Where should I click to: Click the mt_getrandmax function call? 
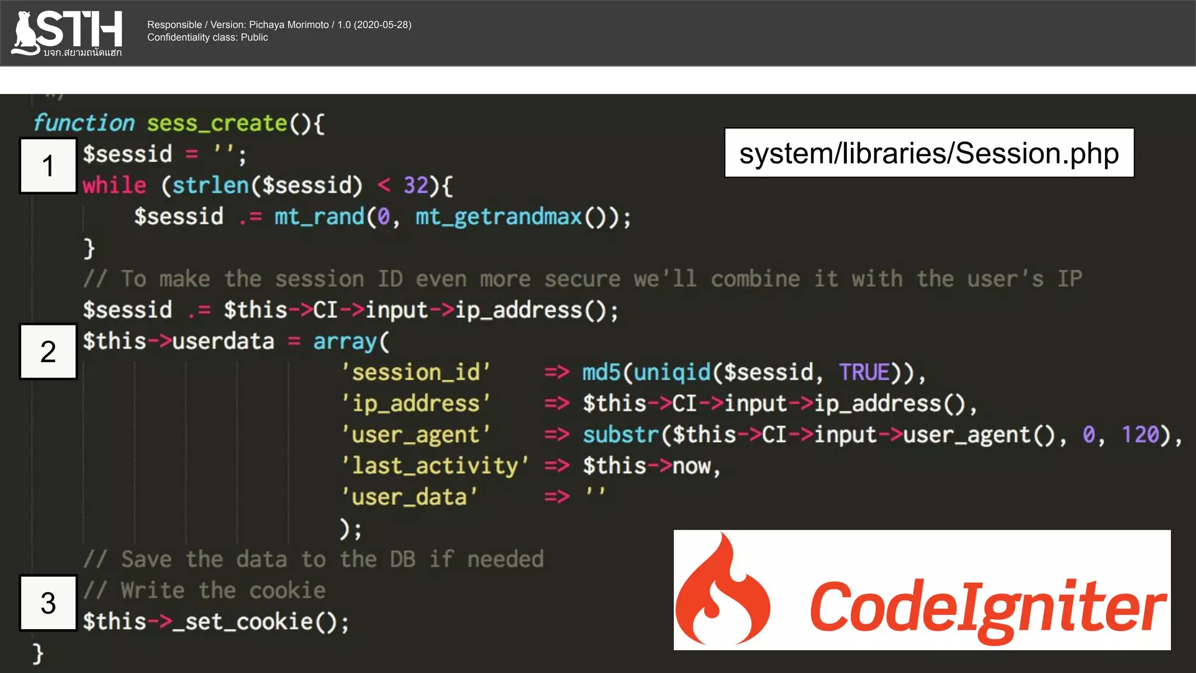tap(498, 217)
